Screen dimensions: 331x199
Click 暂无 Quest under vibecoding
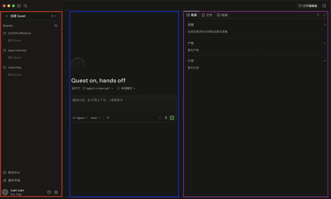(x=15, y=75)
